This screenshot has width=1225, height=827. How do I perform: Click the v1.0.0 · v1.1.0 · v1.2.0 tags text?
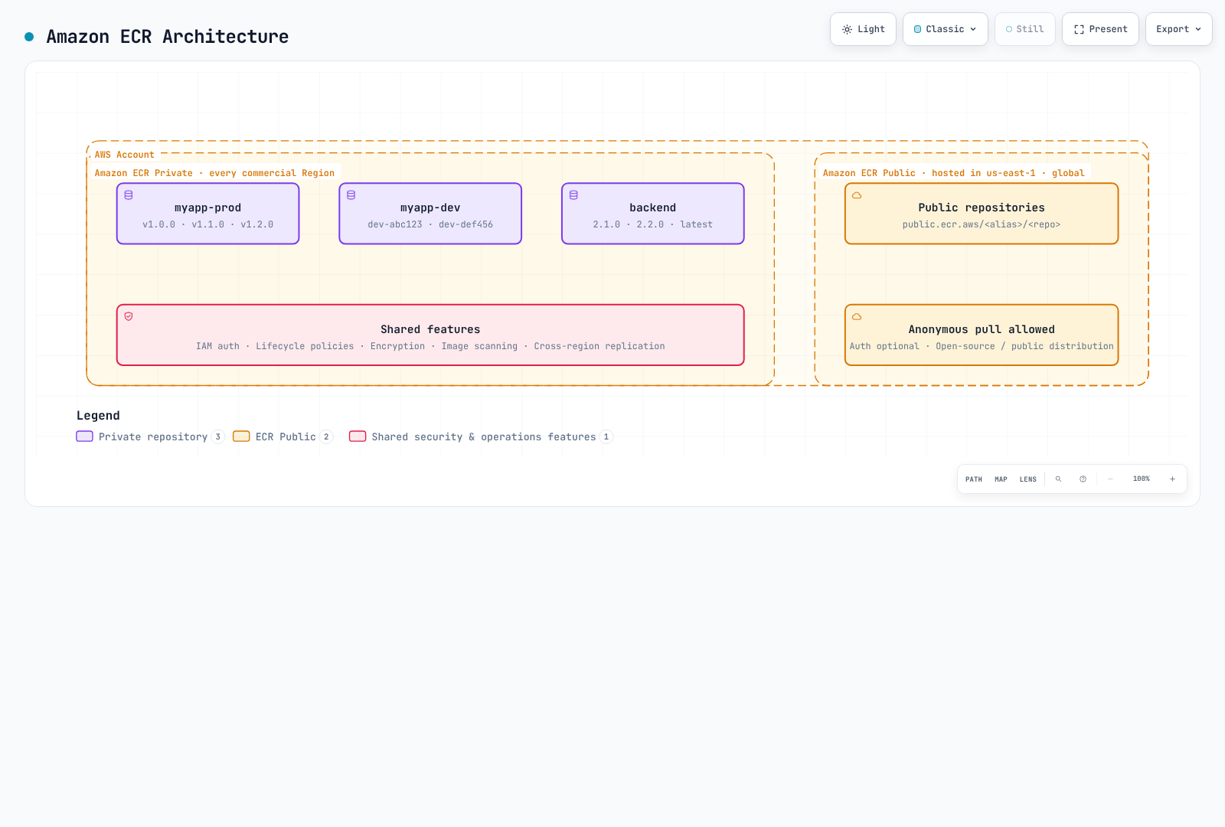pos(207,224)
